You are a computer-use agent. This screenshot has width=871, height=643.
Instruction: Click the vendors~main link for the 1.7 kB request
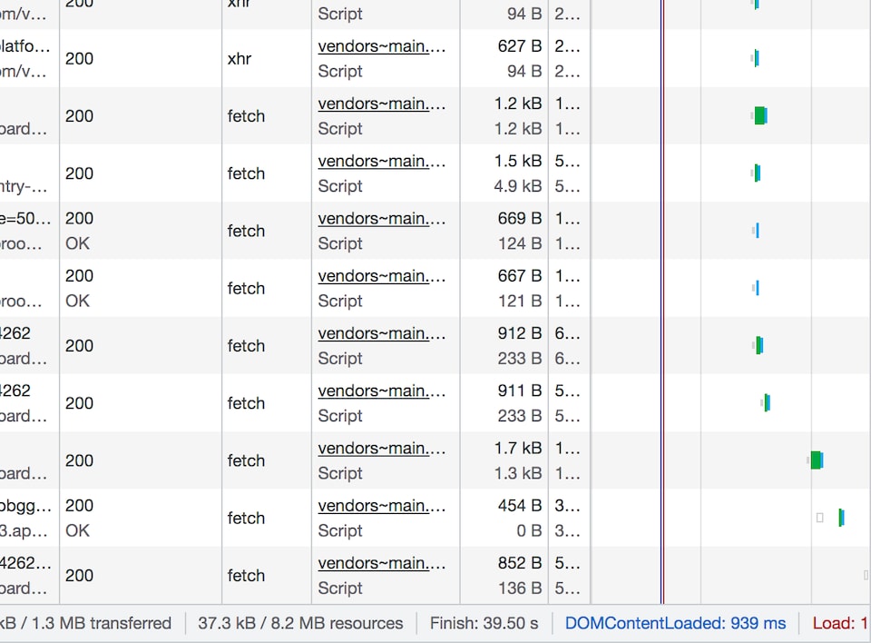pyautogui.click(x=381, y=448)
